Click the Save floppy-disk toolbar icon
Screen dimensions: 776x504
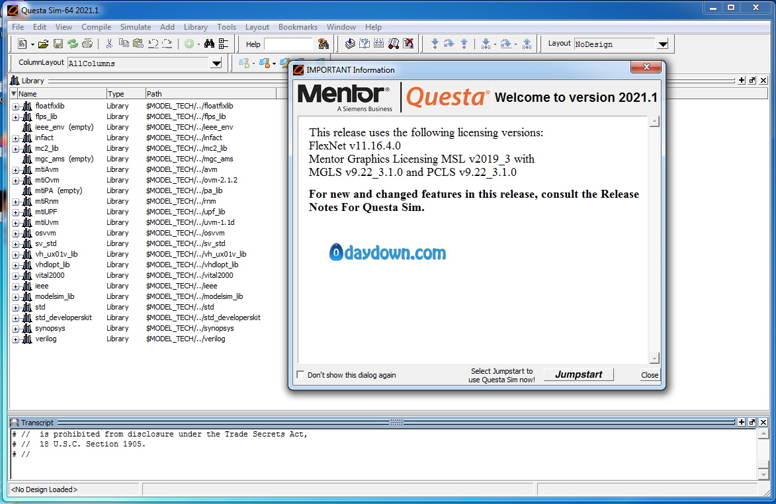point(58,44)
